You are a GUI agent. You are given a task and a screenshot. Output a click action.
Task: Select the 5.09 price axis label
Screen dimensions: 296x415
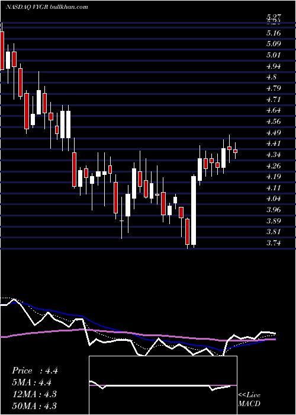pos(274,44)
